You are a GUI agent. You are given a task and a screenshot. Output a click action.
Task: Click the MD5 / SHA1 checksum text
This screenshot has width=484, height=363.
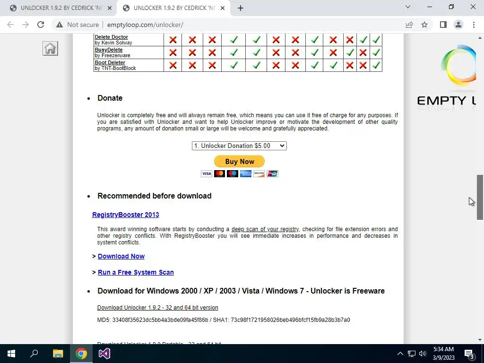[224, 320]
